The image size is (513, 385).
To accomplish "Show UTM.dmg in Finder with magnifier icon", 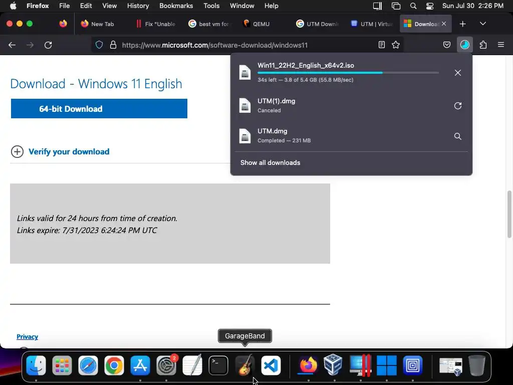I will coord(458,136).
